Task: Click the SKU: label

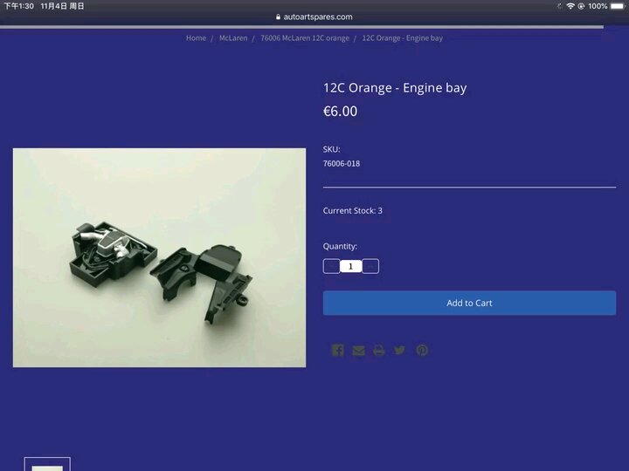Action: (x=331, y=149)
